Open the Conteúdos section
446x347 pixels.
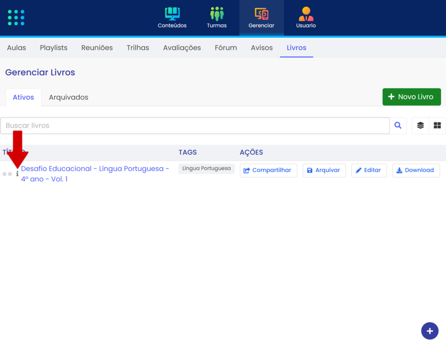pyautogui.click(x=172, y=18)
